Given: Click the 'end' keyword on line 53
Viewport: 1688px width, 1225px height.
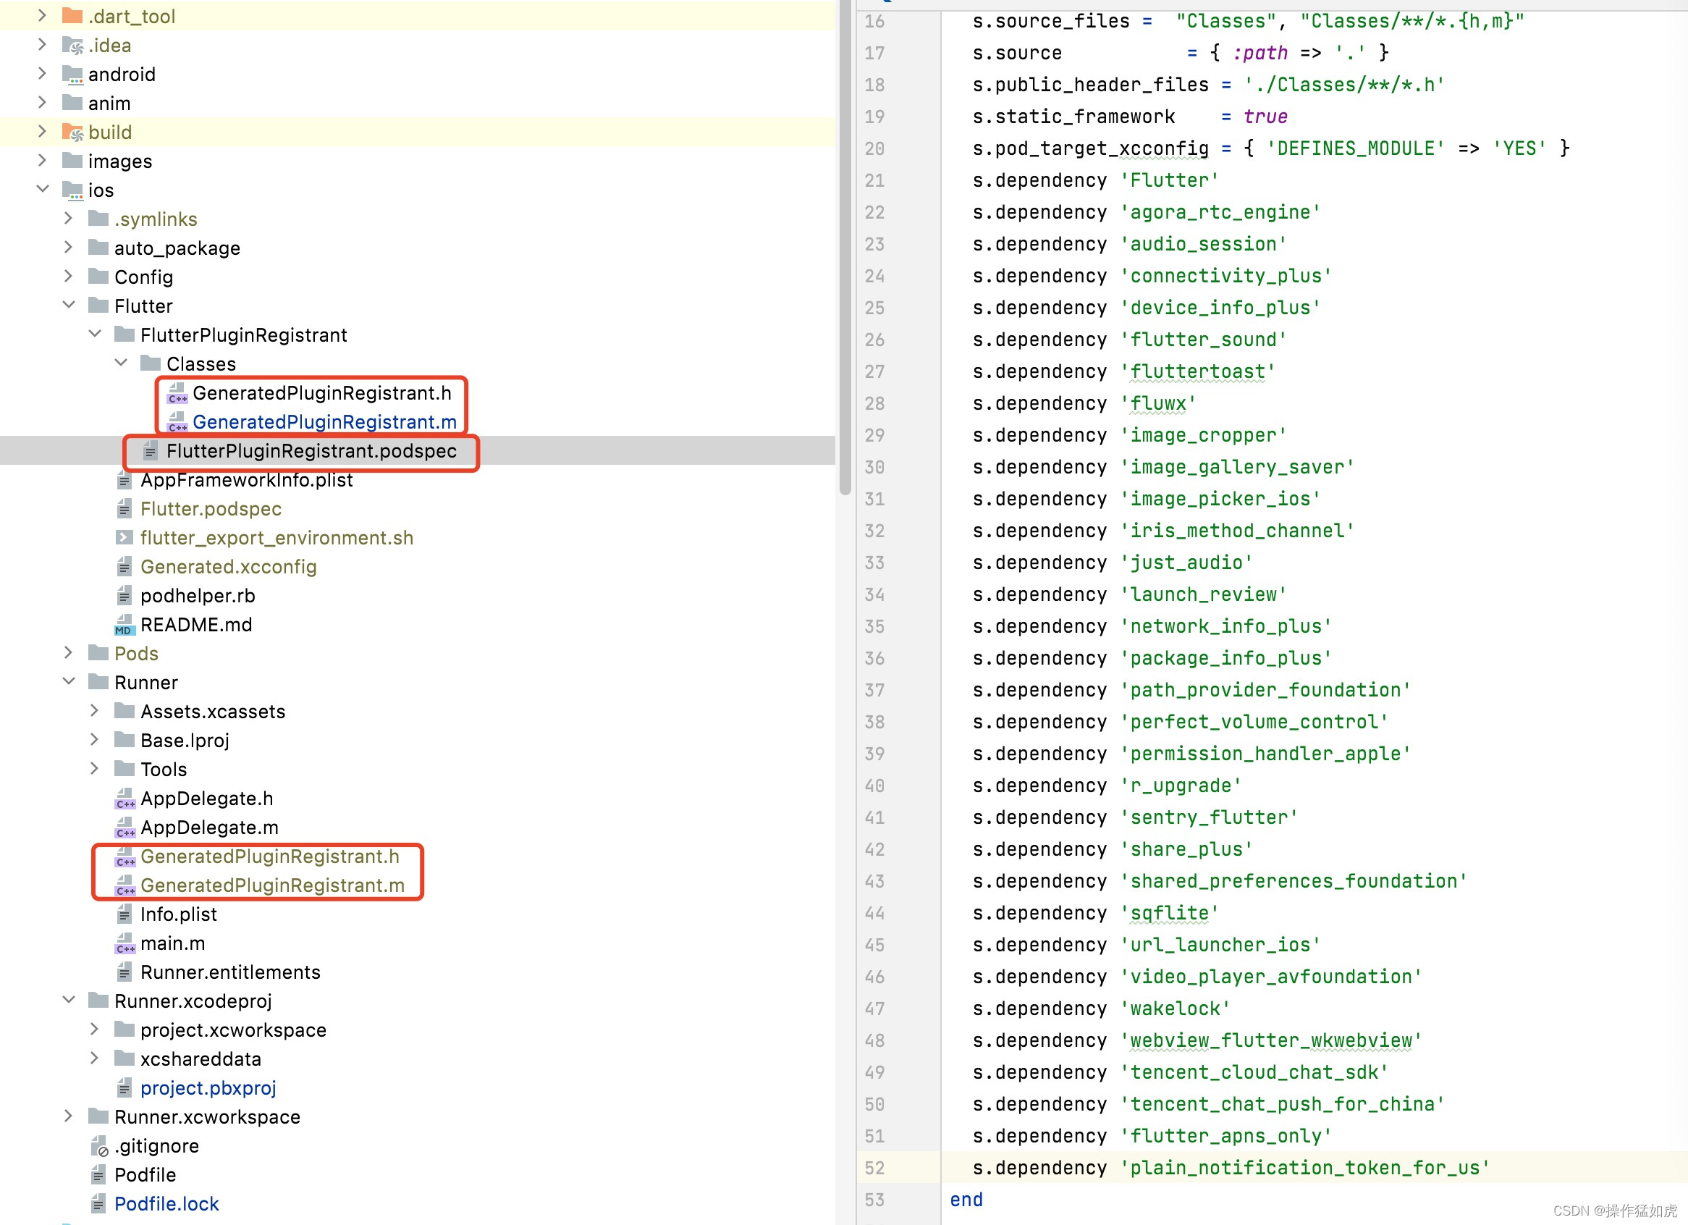Looking at the screenshot, I should tap(966, 1200).
